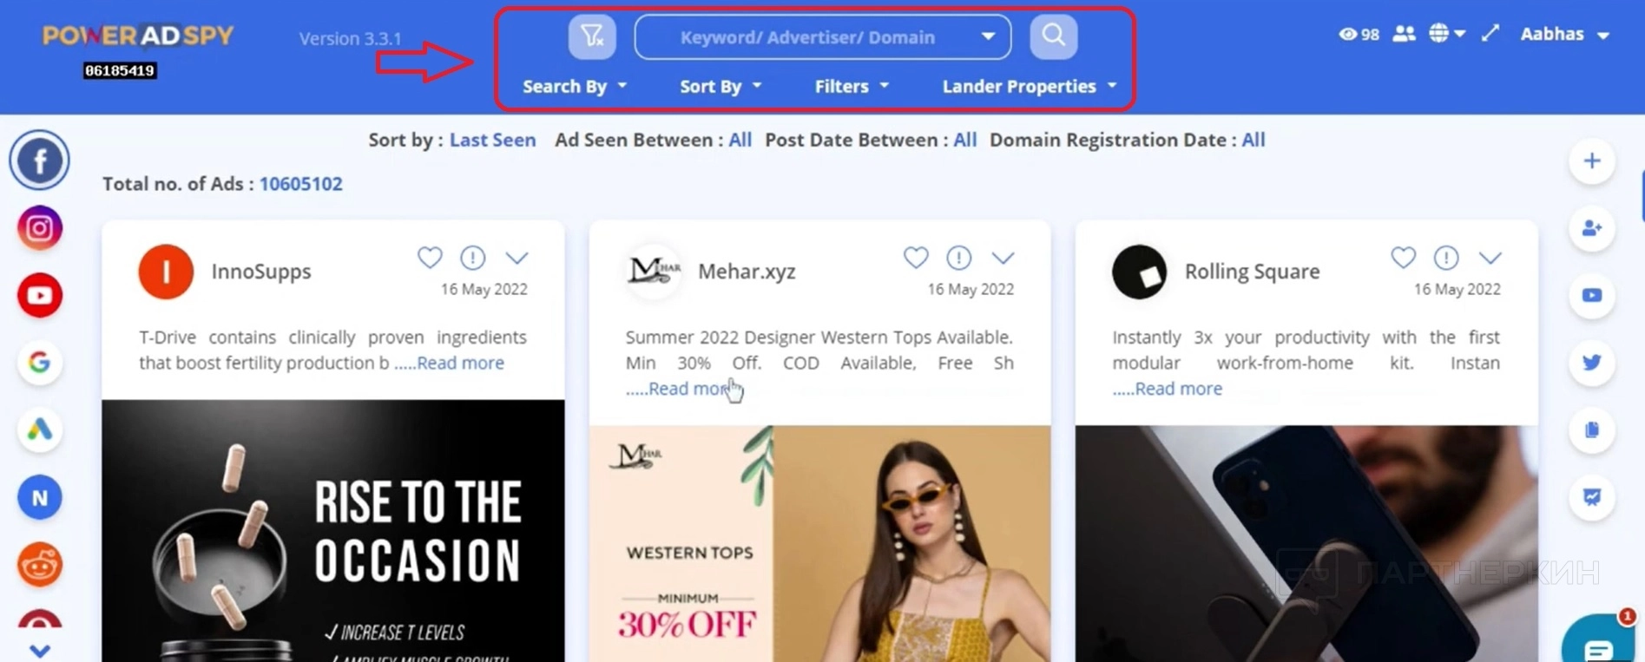Viewport: 1645px width, 662px height.
Task: Select the Reddit ads sidebar icon
Action: (x=40, y=565)
